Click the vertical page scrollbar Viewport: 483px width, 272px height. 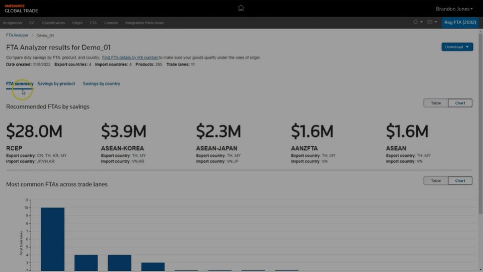click(x=480, y=123)
